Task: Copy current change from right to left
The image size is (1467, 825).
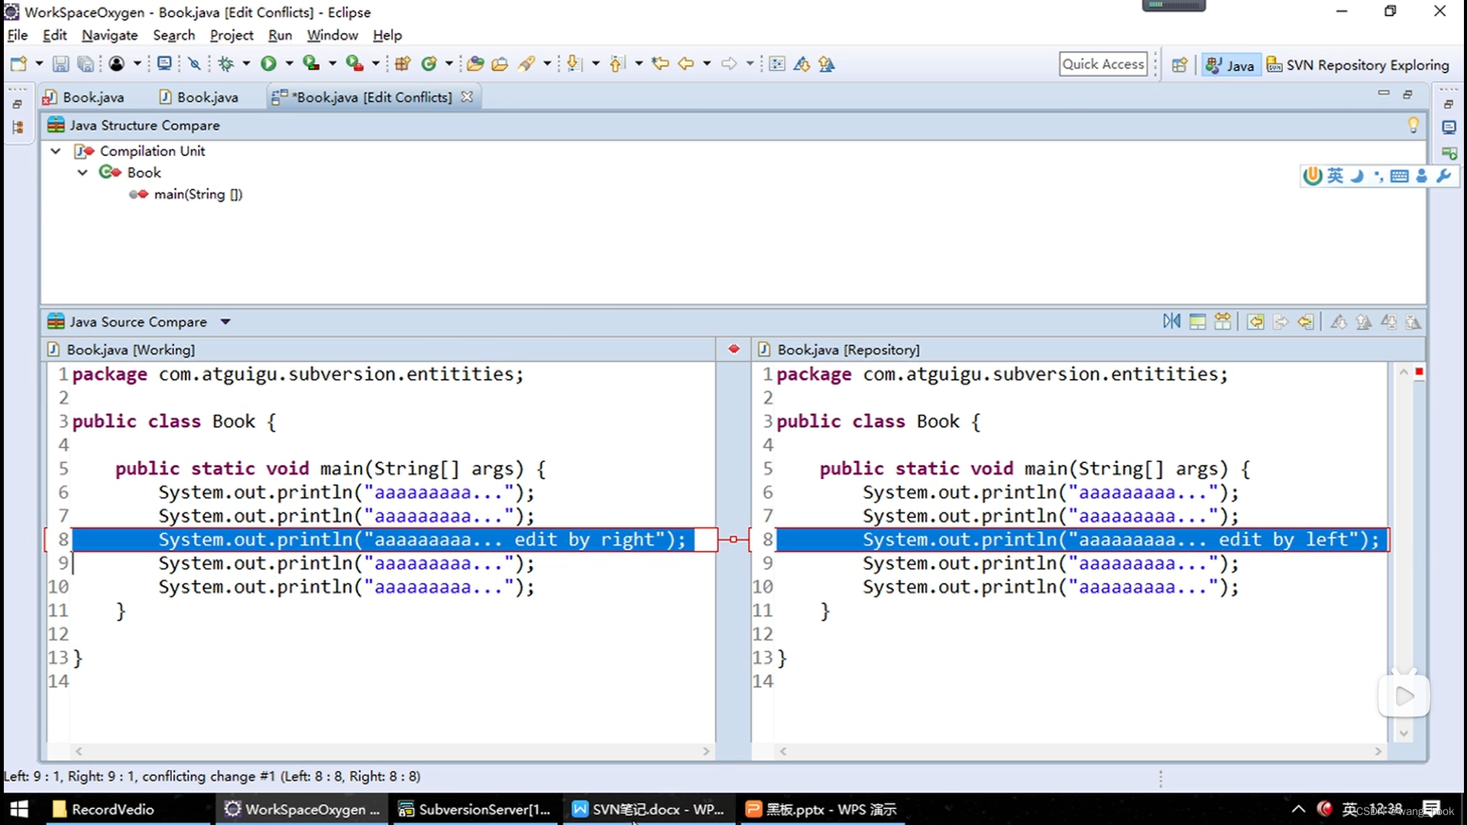Action: (1306, 322)
